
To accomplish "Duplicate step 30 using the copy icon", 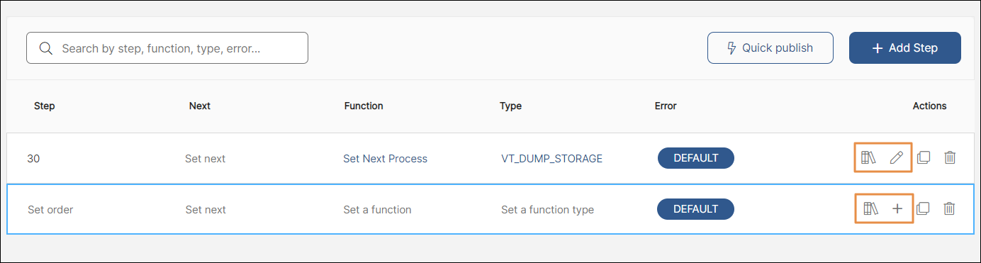I will click(x=923, y=157).
